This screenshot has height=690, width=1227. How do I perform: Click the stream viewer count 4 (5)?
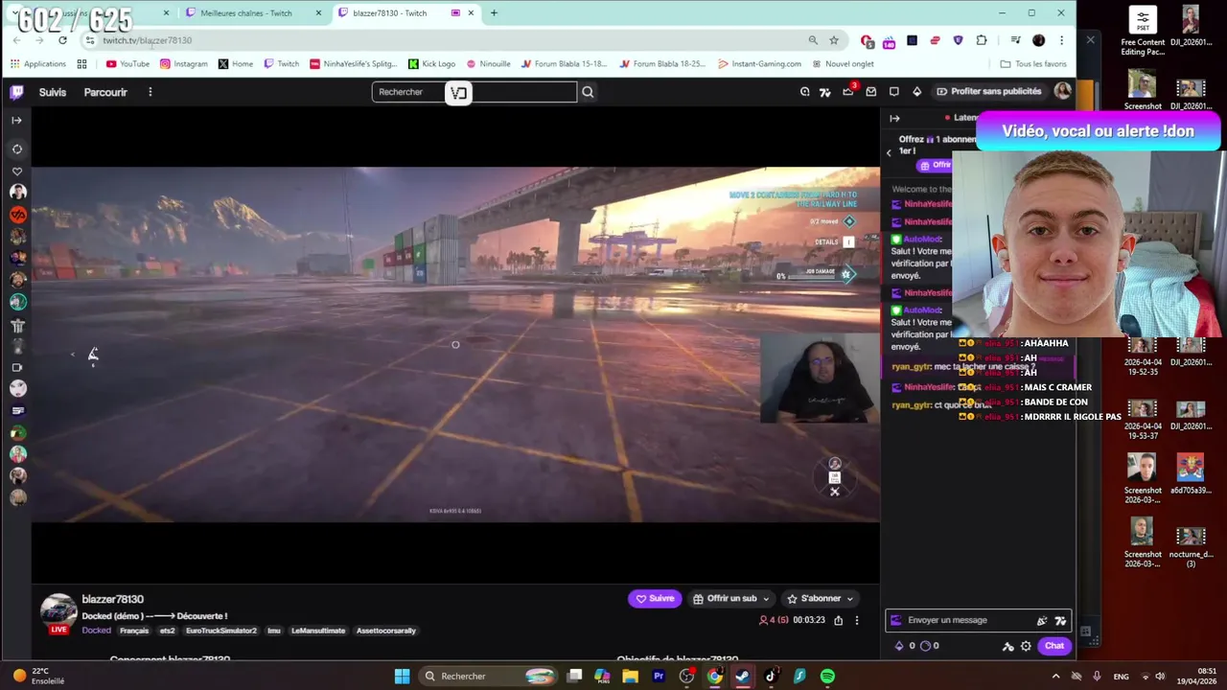(774, 620)
